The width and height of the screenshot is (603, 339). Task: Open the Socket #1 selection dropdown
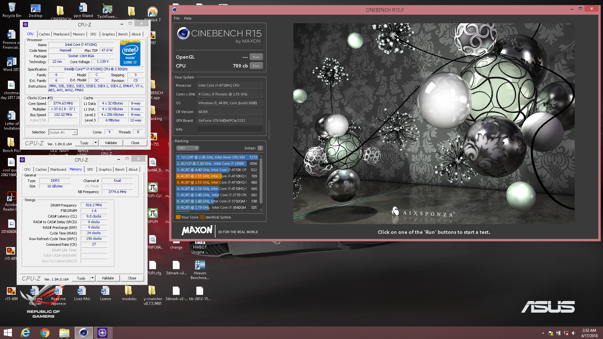(63, 132)
